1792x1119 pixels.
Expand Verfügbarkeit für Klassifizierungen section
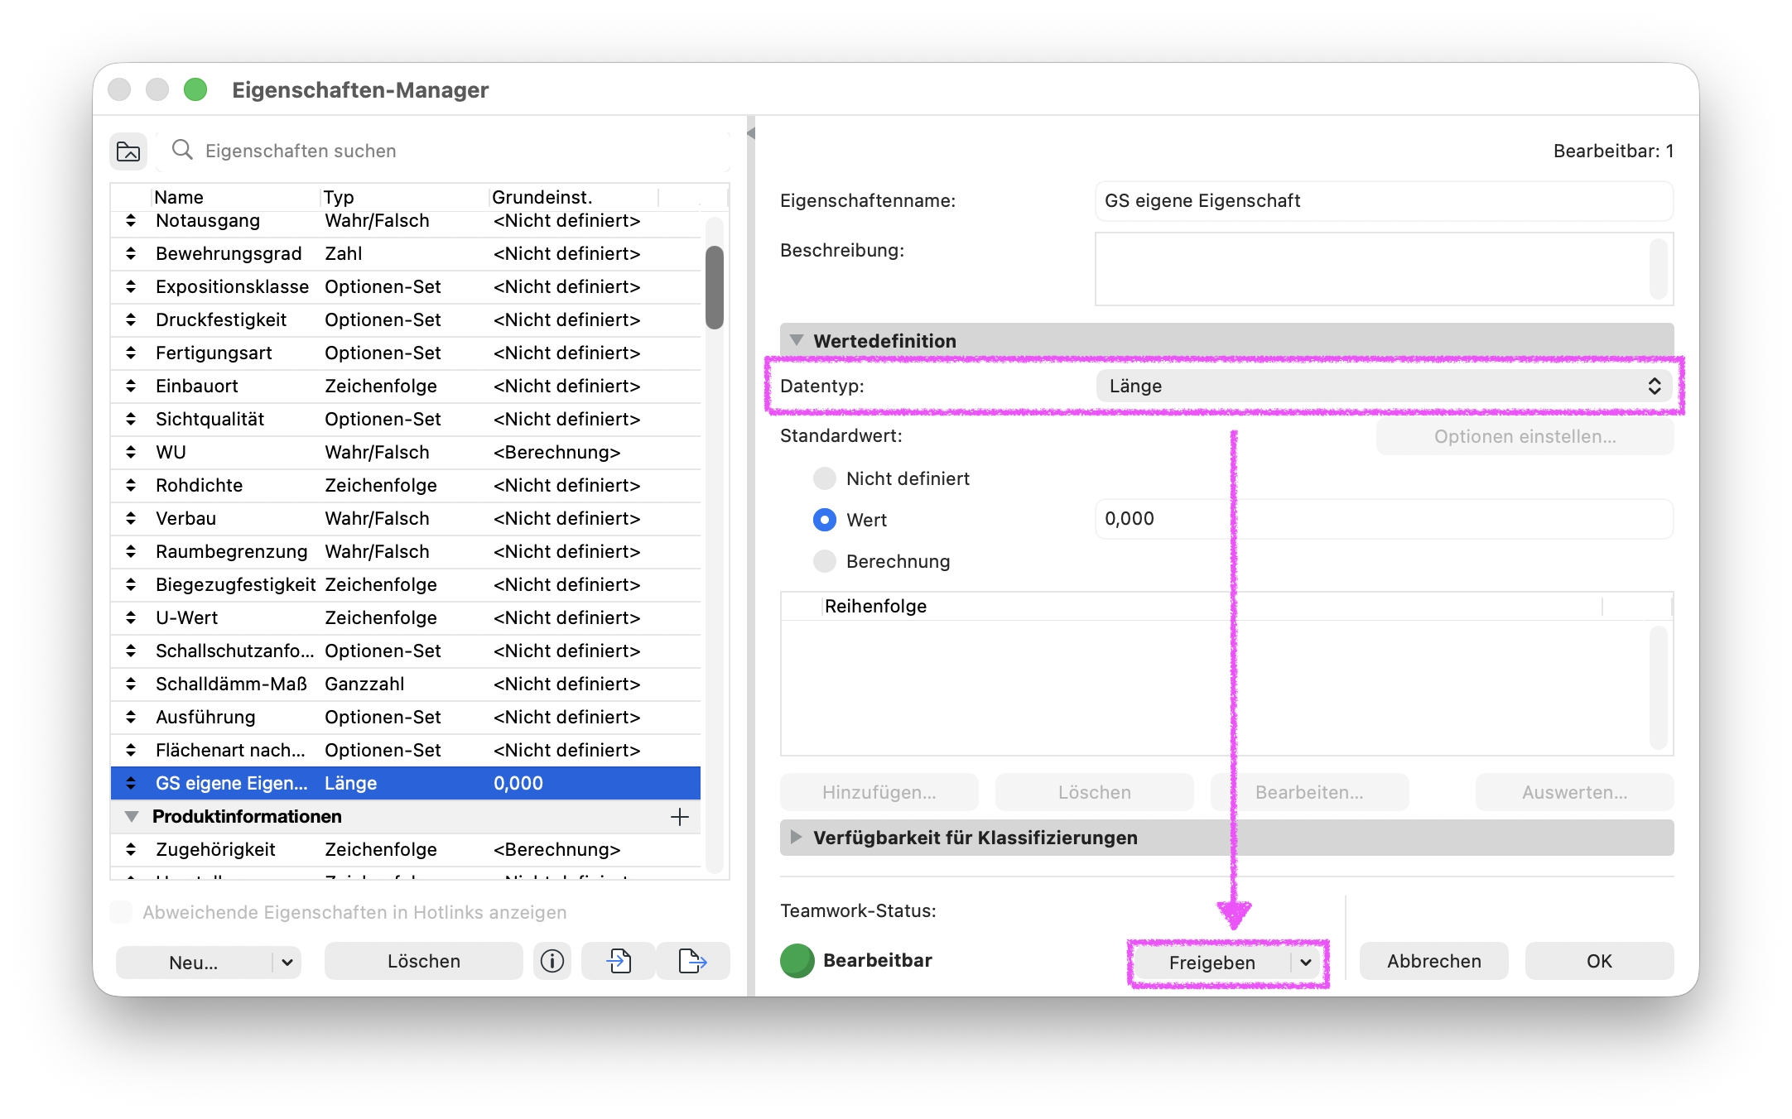point(797,837)
